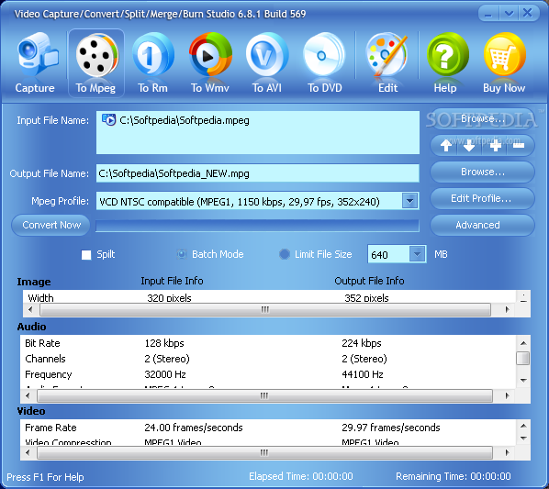Select the Limit File Size radio button
The width and height of the screenshot is (549, 489).
(285, 254)
